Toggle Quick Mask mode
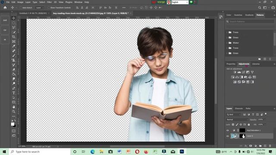The image size is (276, 155). [13, 131]
